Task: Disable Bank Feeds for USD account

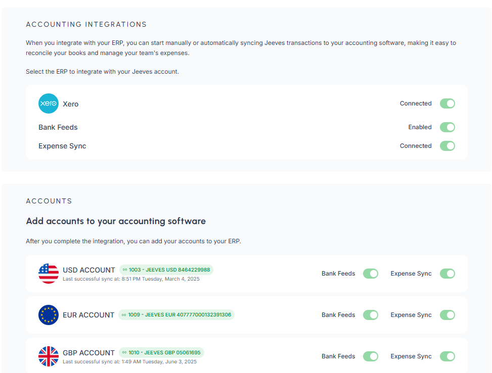Action: 370,274
